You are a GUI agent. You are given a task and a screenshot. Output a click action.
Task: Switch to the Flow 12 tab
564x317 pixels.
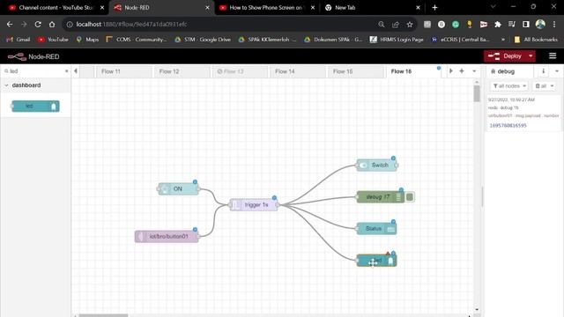[182, 71]
